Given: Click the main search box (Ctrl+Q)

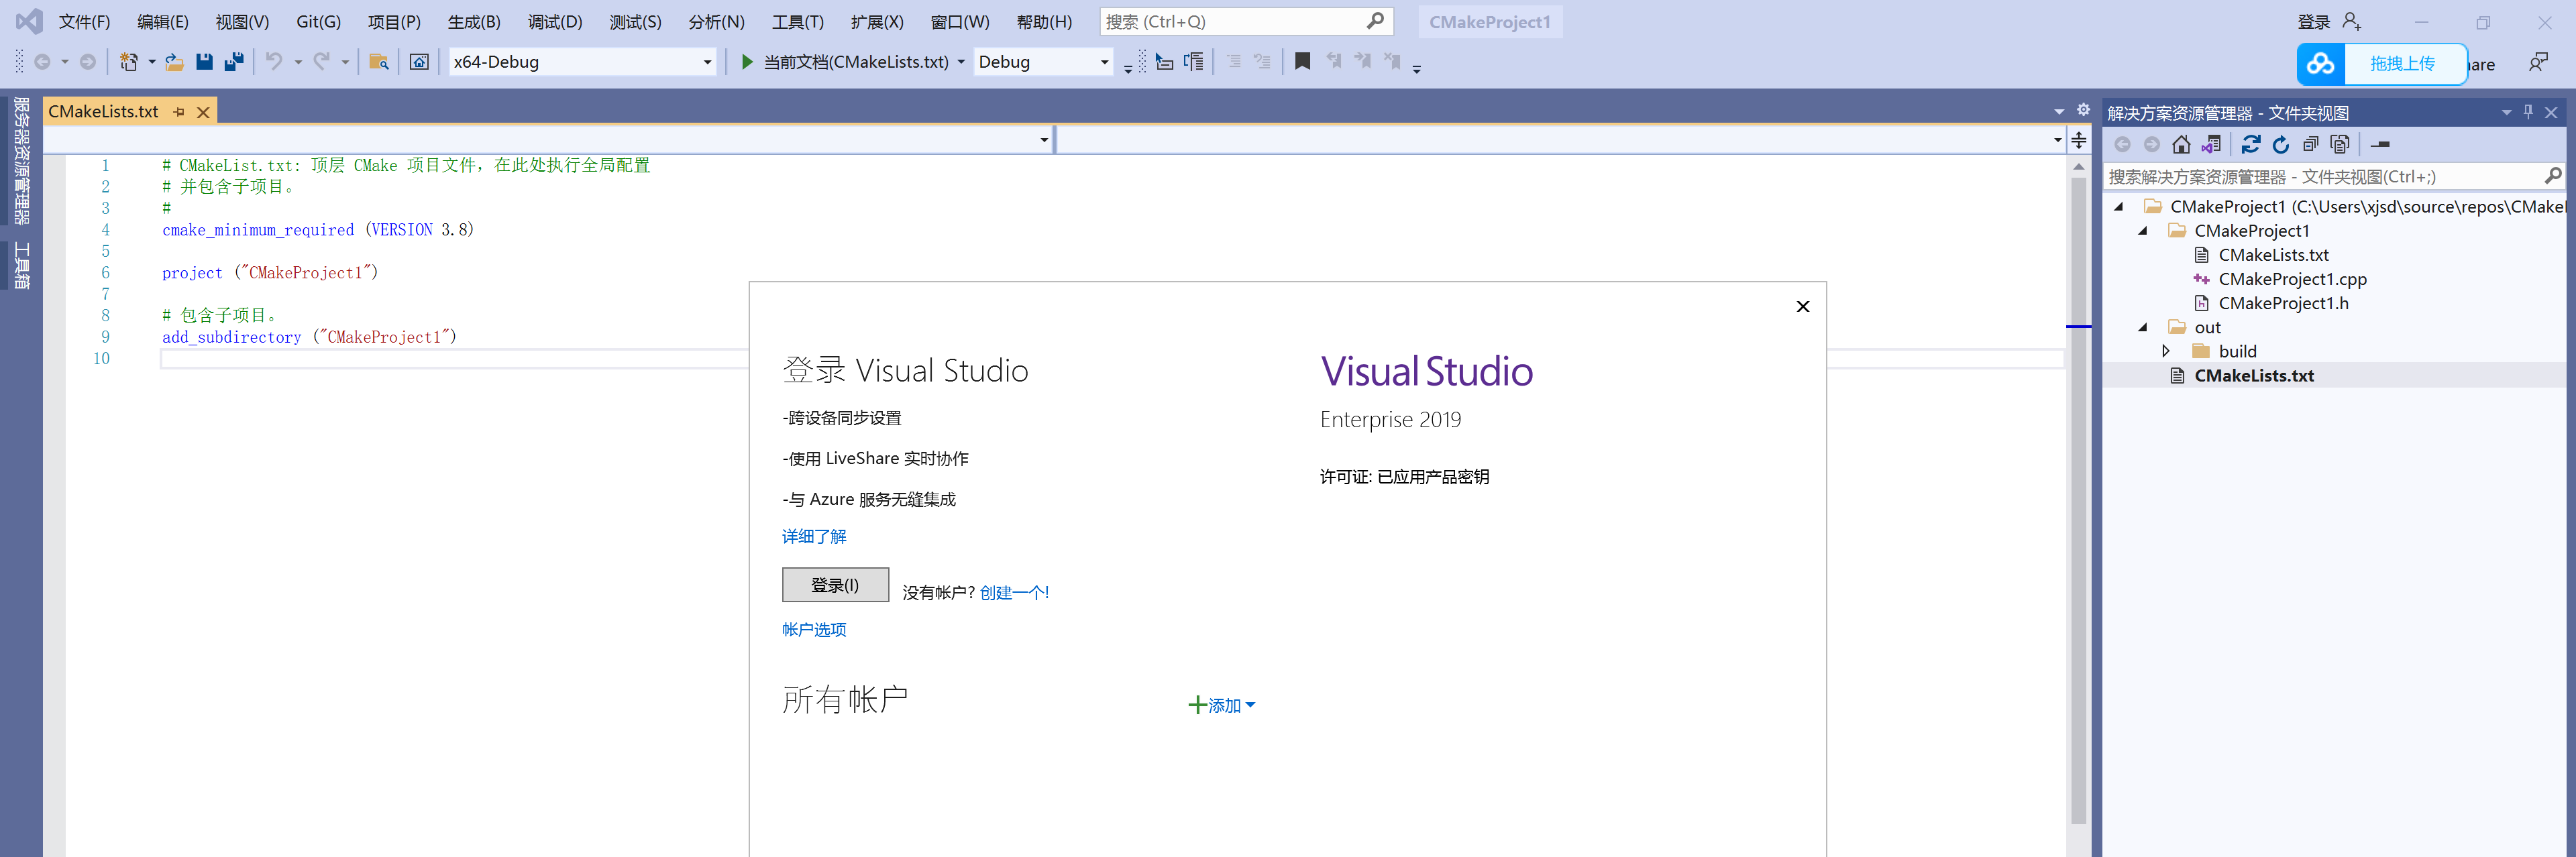Looking at the screenshot, I should (1246, 22).
